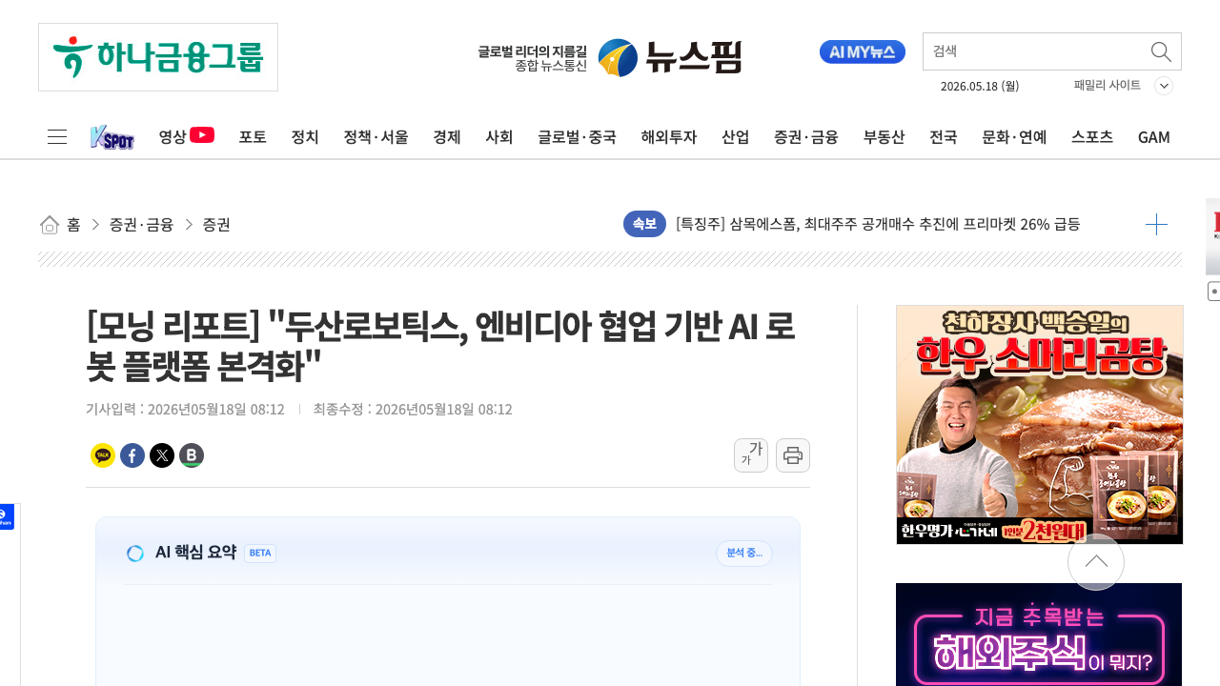Click the 속보 badge

644,224
